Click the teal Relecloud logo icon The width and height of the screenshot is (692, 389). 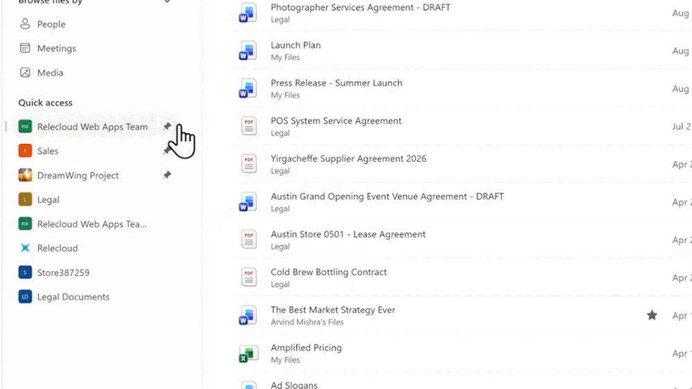coord(25,248)
